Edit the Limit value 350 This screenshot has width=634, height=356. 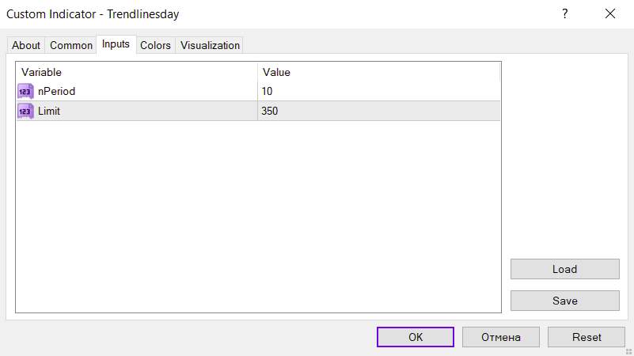click(x=380, y=112)
